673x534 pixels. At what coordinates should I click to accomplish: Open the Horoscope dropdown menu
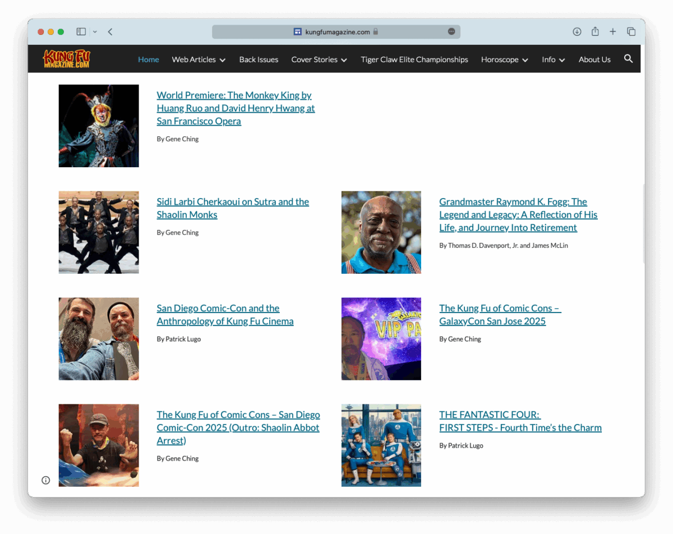tap(504, 59)
